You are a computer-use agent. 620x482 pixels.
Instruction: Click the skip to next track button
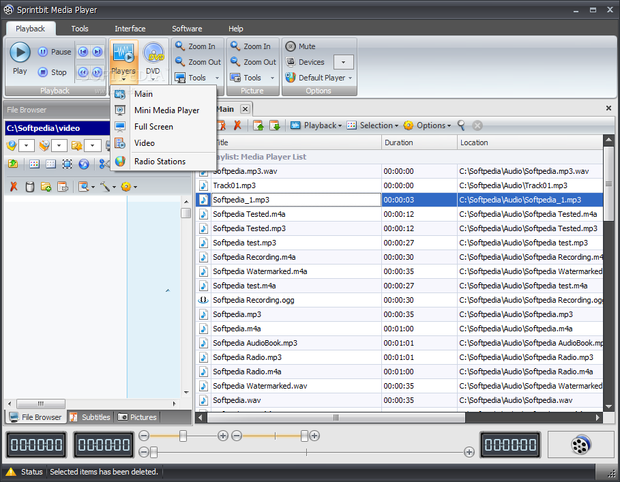click(98, 52)
